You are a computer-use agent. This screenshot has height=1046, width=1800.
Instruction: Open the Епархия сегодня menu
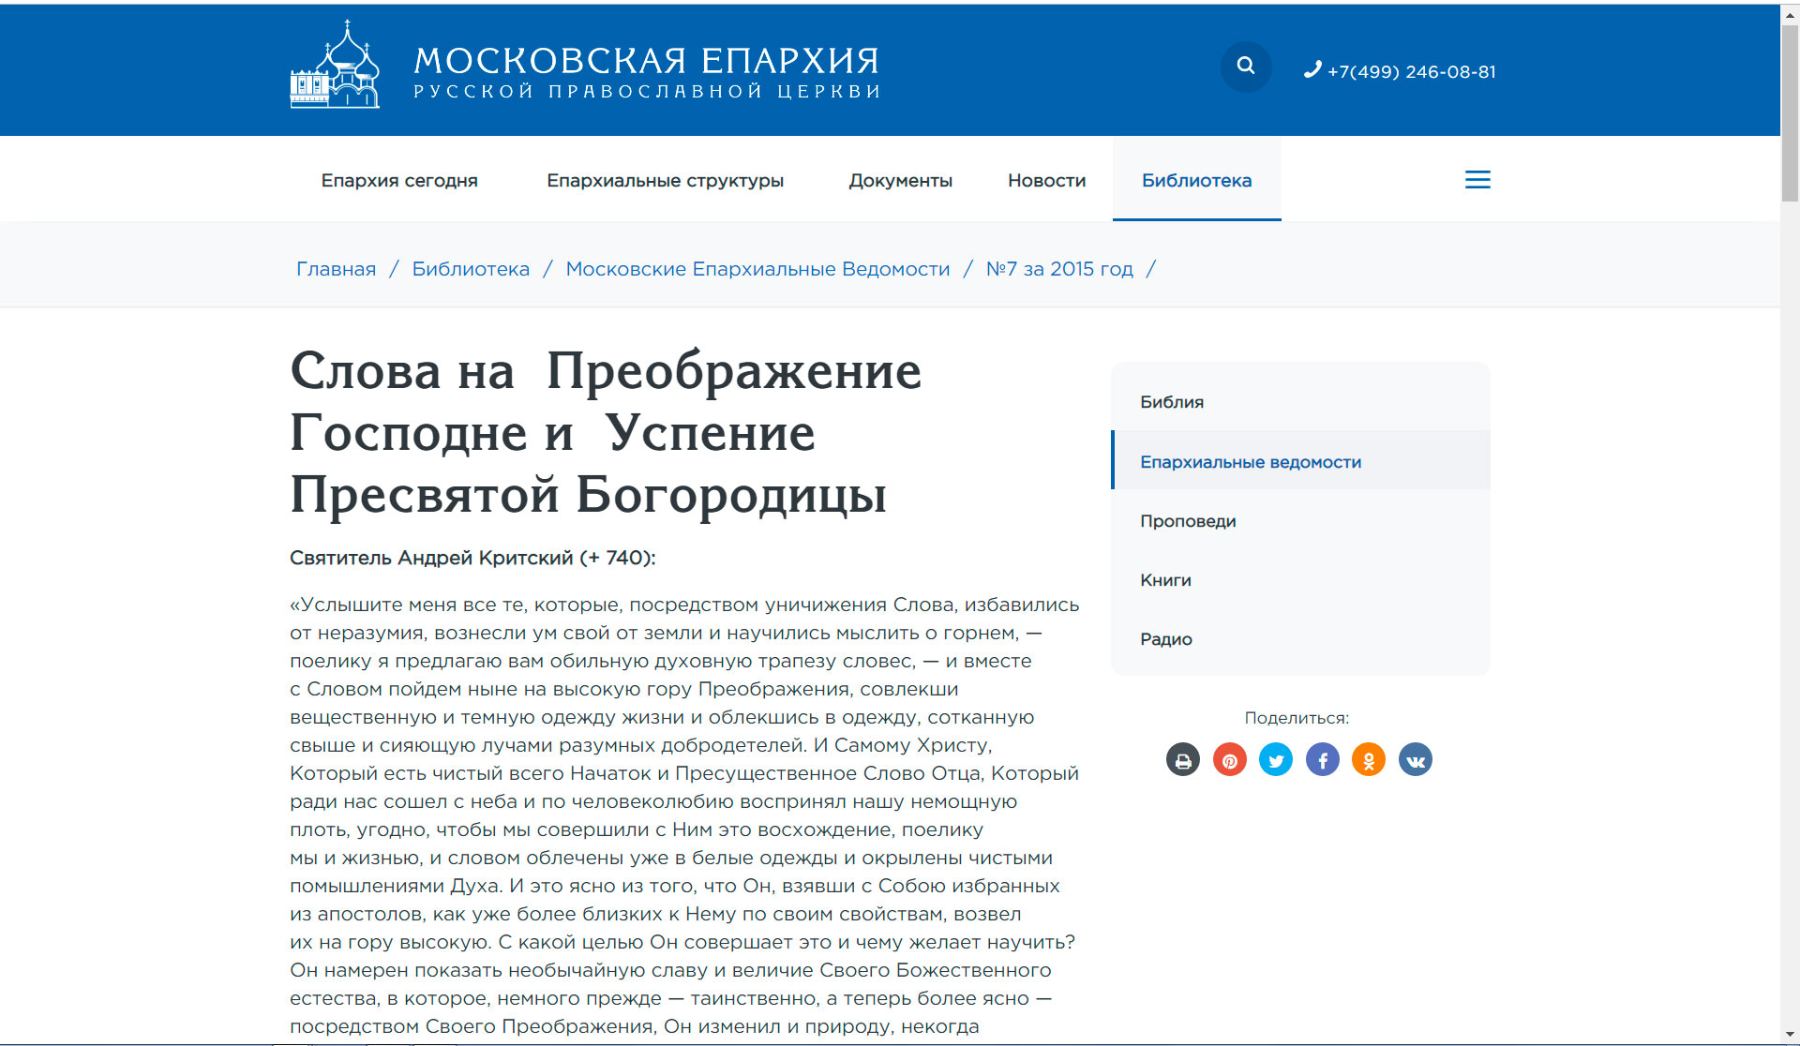[399, 180]
